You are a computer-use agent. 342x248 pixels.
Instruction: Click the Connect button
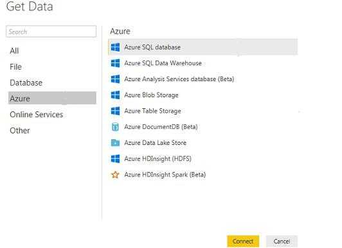point(243,241)
